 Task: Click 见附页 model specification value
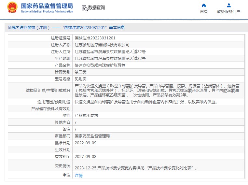point(80,79)
